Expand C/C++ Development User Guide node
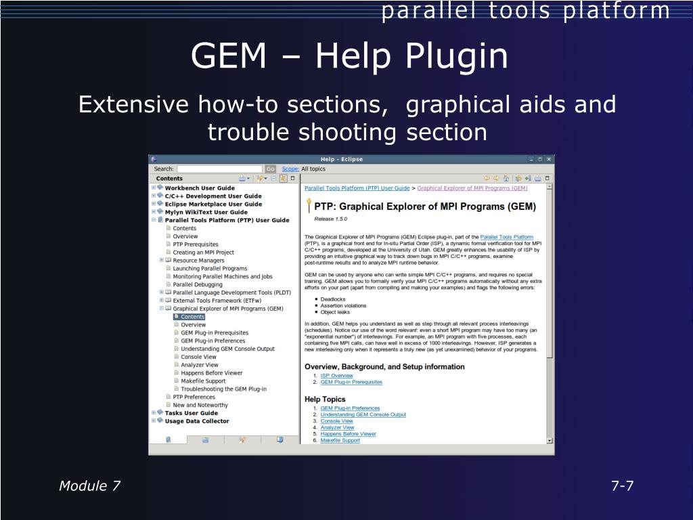693x520 pixels. tap(154, 196)
